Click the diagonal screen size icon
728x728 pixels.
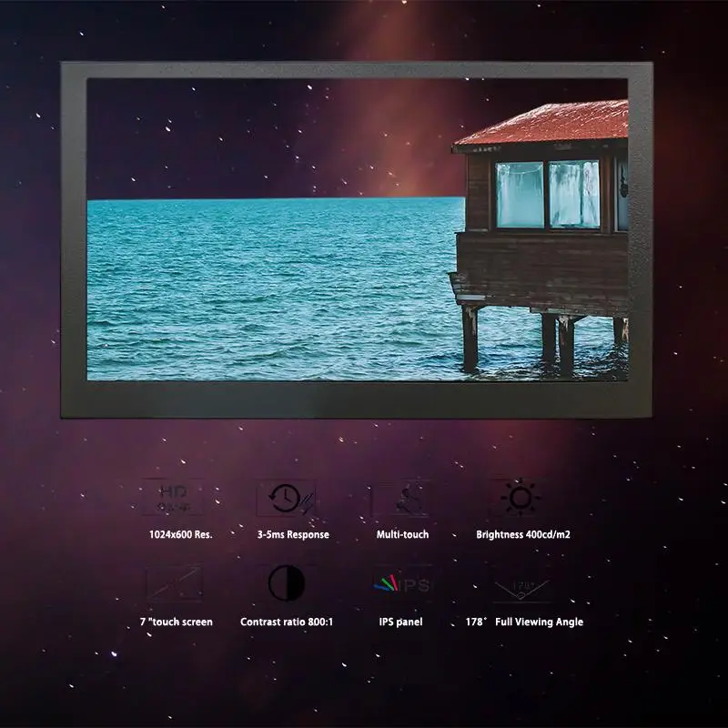pos(175,582)
